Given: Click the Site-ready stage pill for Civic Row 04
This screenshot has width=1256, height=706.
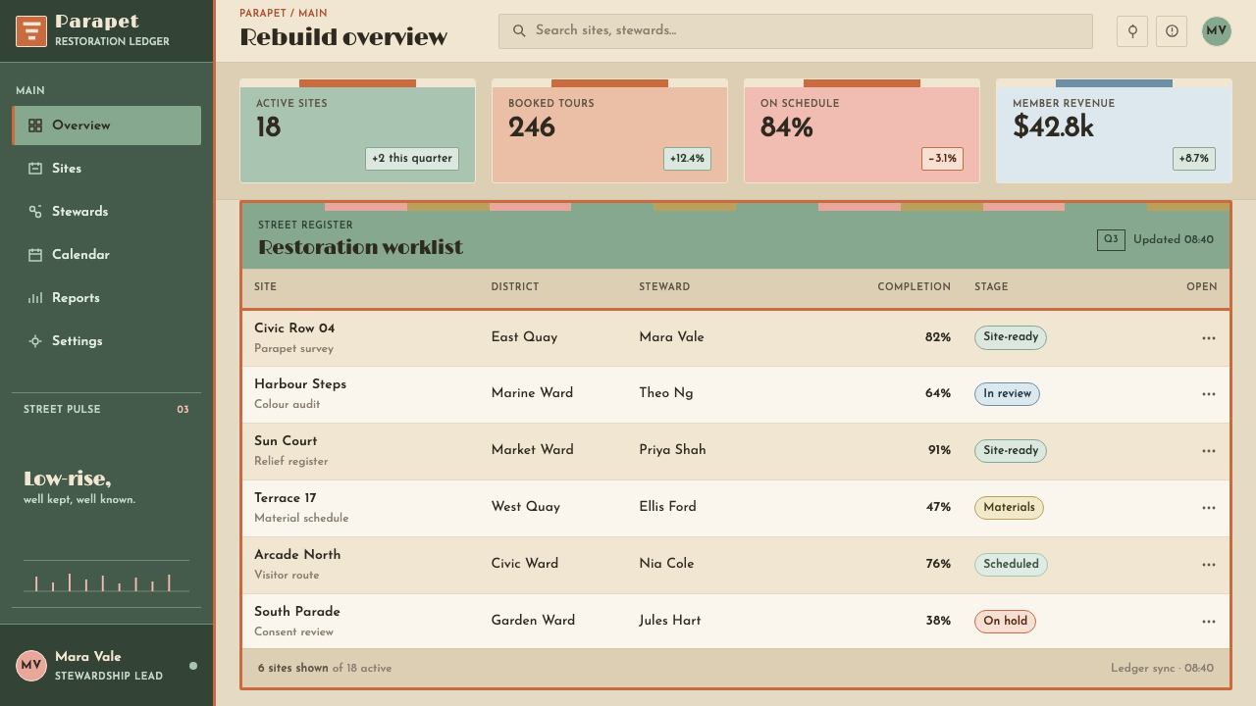Looking at the screenshot, I should (1011, 337).
